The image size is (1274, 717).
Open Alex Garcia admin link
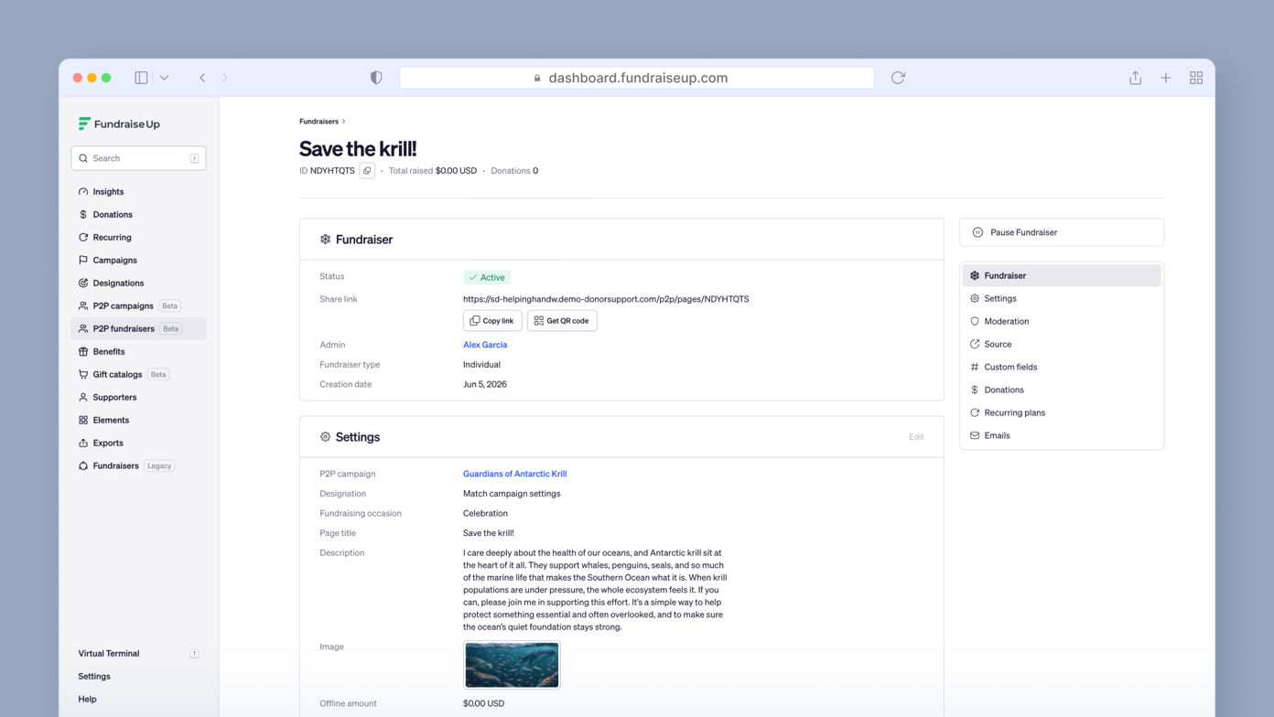[485, 345]
